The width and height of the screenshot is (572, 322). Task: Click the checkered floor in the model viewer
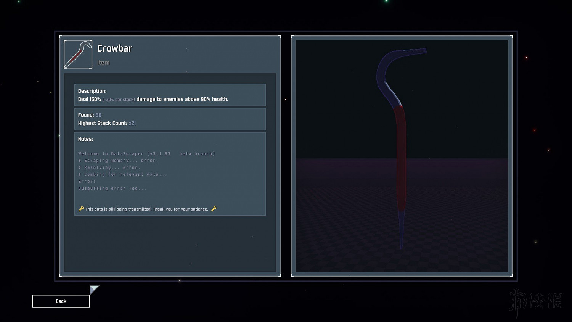click(343, 229)
